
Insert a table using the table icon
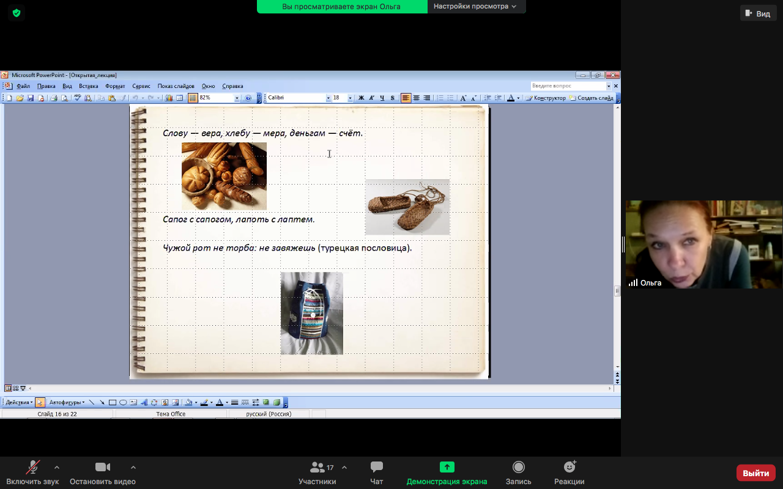click(179, 98)
